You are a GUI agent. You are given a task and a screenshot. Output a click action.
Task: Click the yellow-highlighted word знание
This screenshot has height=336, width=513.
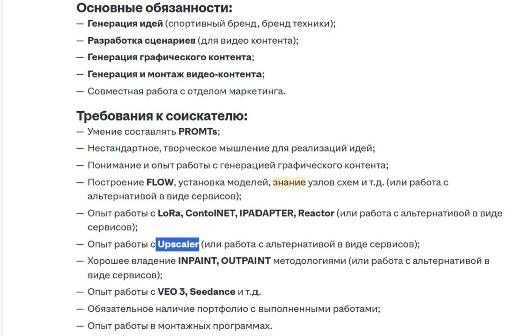(289, 182)
